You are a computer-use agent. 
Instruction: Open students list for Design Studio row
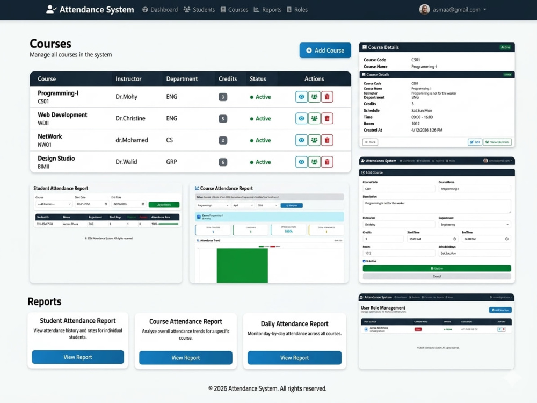314,162
